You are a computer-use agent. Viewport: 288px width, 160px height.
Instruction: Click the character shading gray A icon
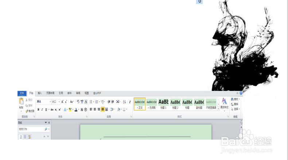[82, 109]
